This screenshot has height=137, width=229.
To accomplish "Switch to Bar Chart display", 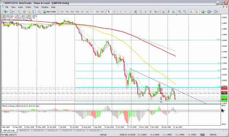I will [x=163, y=12].
